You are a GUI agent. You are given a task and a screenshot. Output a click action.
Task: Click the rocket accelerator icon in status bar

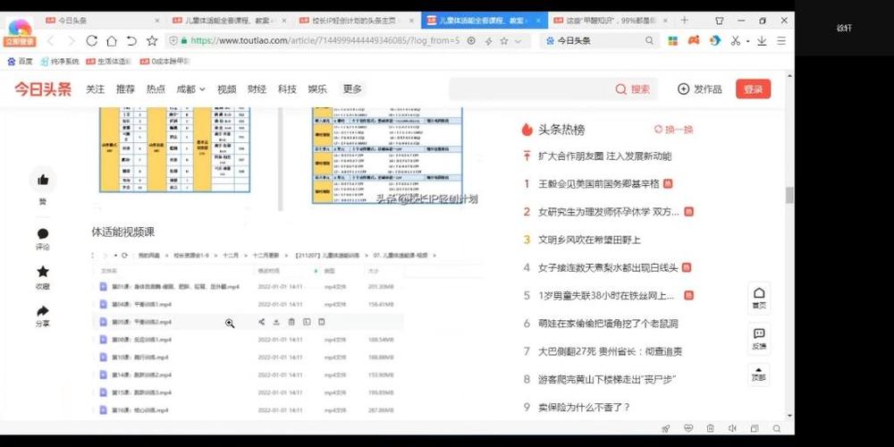point(665,429)
